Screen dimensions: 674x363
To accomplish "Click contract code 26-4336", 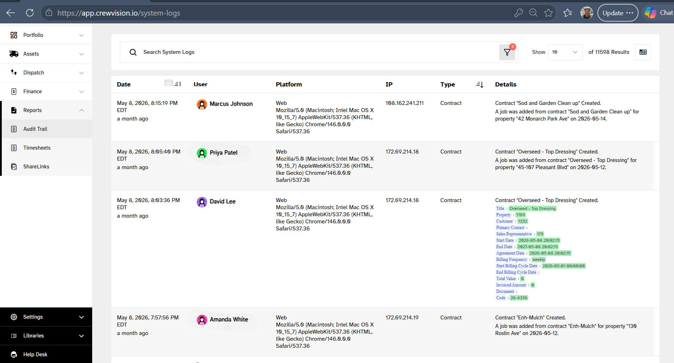I will pyautogui.click(x=519, y=298).
